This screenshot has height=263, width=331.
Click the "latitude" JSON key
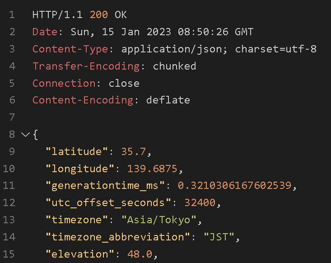79,152
